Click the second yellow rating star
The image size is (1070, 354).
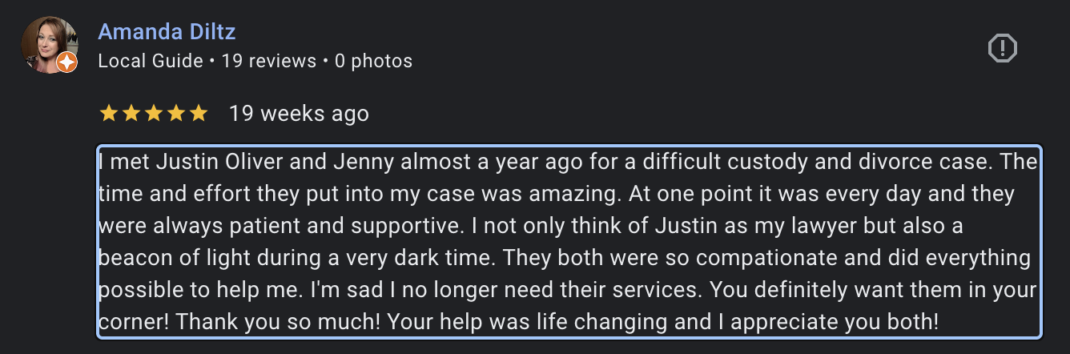coord(131,114)
